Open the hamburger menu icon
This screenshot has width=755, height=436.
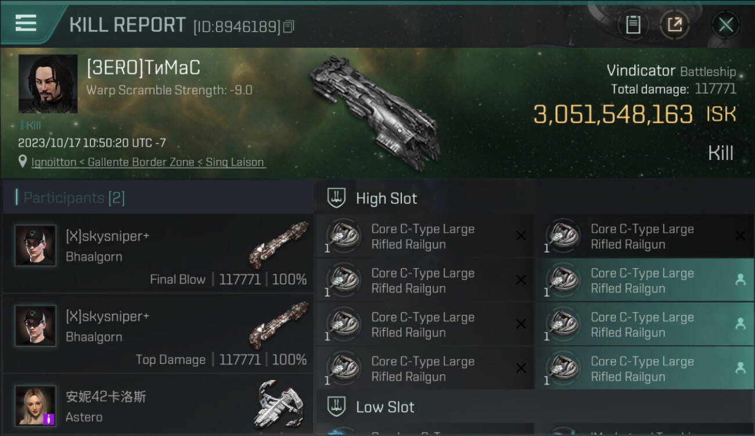26,23
